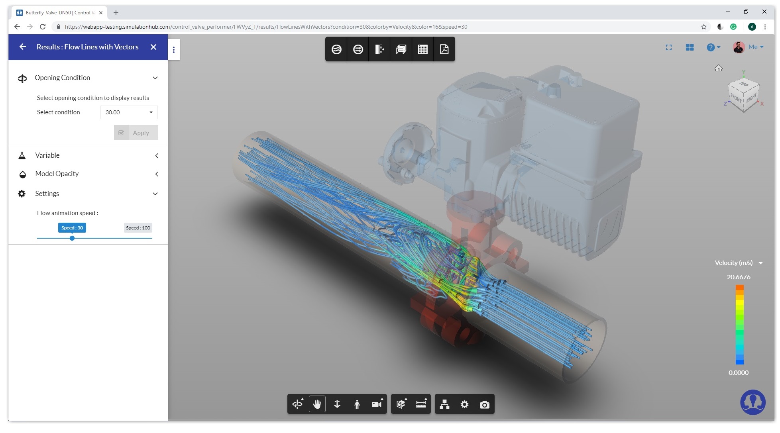Move the flow animation speed slider handle

click(x=72, y=238)
